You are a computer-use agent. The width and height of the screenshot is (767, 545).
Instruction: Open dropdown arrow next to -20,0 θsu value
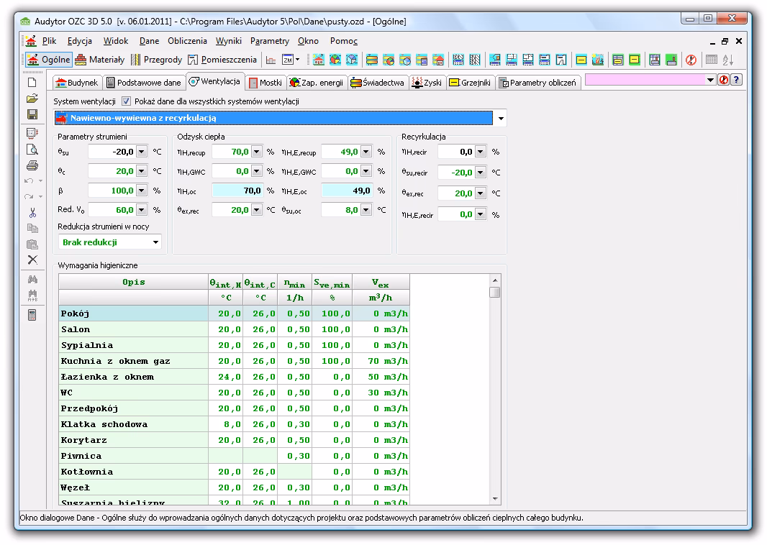point(141,152)
